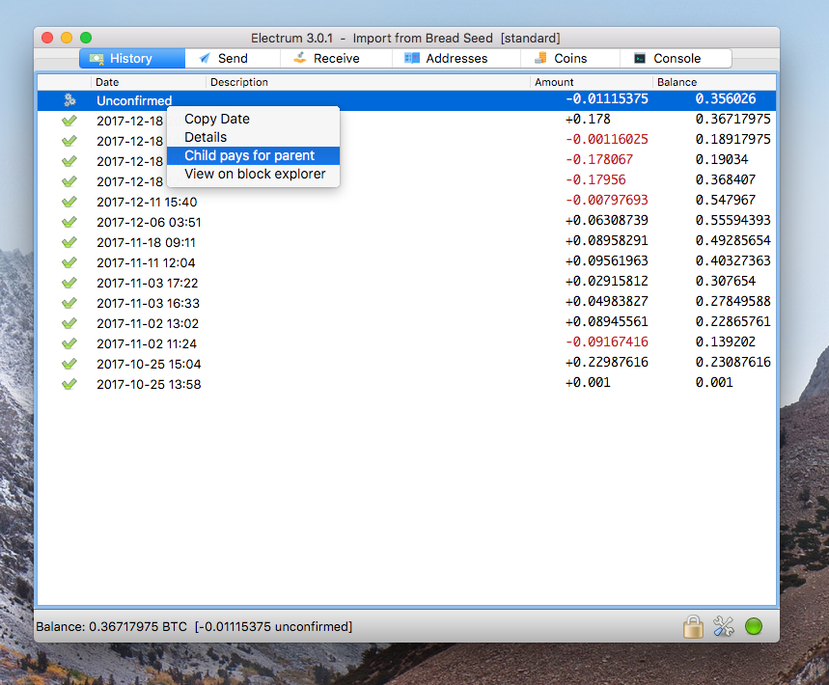Click checkmark icon for 2017-10-25 13:58 row
Screen dimensions: 829x685
tap(69, 384)
